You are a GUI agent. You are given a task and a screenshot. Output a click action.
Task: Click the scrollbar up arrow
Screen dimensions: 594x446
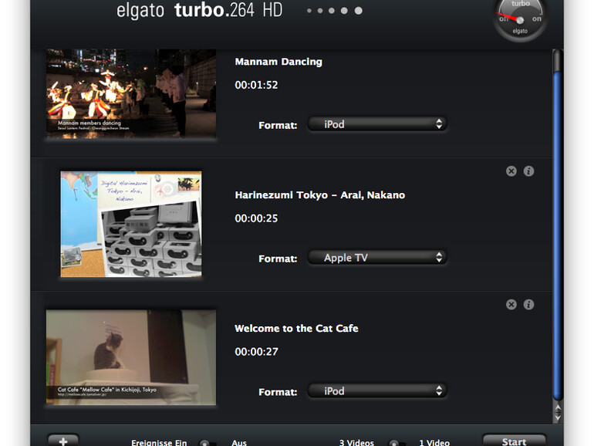[558, 408]
